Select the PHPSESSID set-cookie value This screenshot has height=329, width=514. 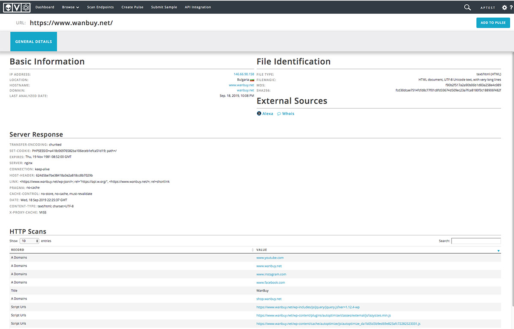coord(75,151)
